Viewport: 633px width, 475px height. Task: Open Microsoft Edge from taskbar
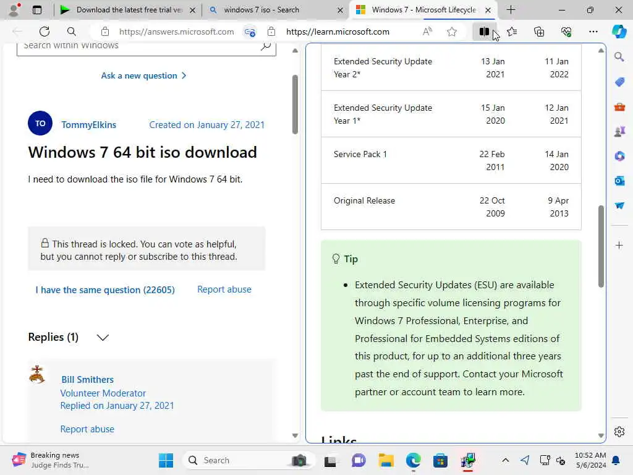tap(413, 460)
